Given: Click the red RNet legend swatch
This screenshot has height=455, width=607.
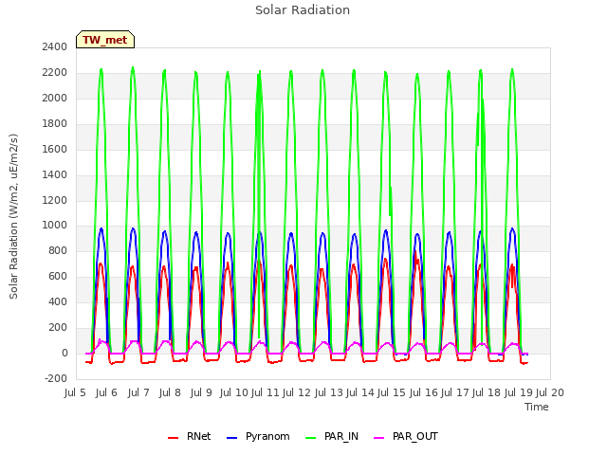Looking at the screenshot, I should point(173,438).
